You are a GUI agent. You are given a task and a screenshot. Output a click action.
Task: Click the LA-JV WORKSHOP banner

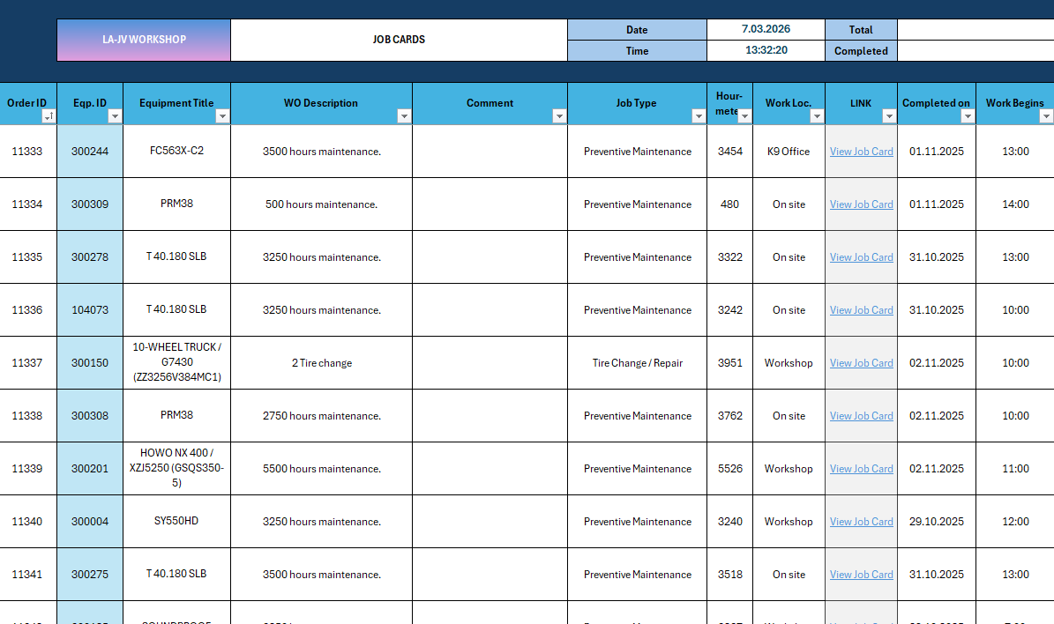[144, 40]
